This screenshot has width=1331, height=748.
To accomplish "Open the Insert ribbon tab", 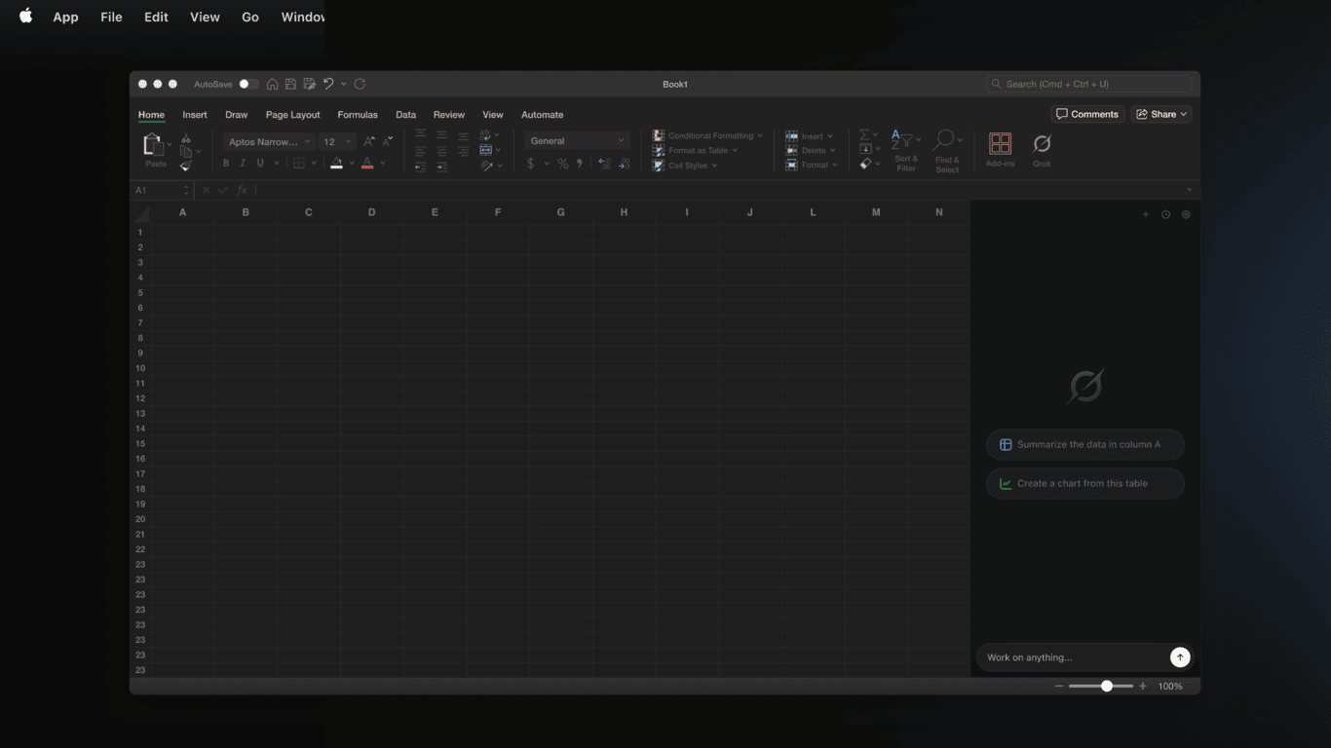I will (x=195, y=115).
